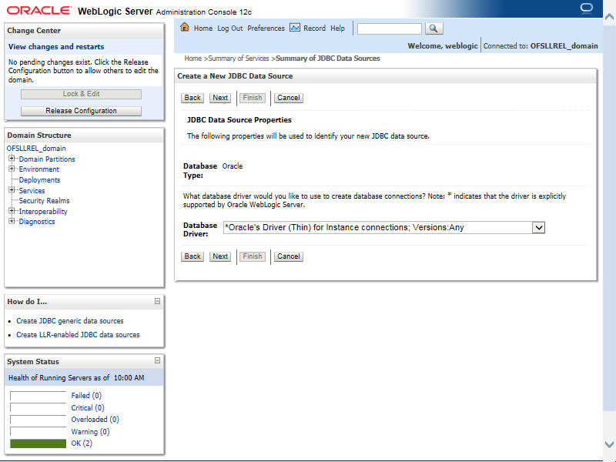The height and width of the screenshot is (462, 616).
Task: Minimize the How do I panel
Action: click(x=157, y=301)
